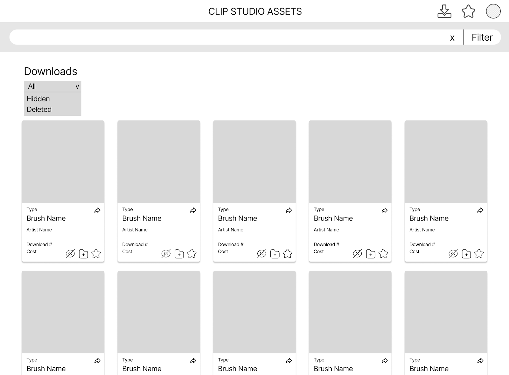Click Brush Name on the fifth bottom-row card
The height and width of the screenshot is (375, 509).
(x=429, y=369)
